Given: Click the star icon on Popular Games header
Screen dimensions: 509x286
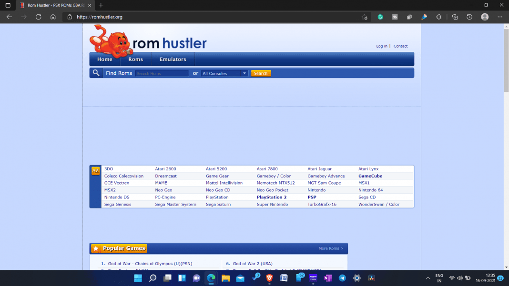Looking at the screenshot, I should coord(96,248).
